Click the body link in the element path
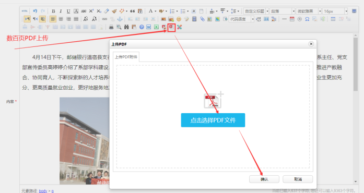The height and width of the screenshot is (193, 364). [x=43, y=191]
